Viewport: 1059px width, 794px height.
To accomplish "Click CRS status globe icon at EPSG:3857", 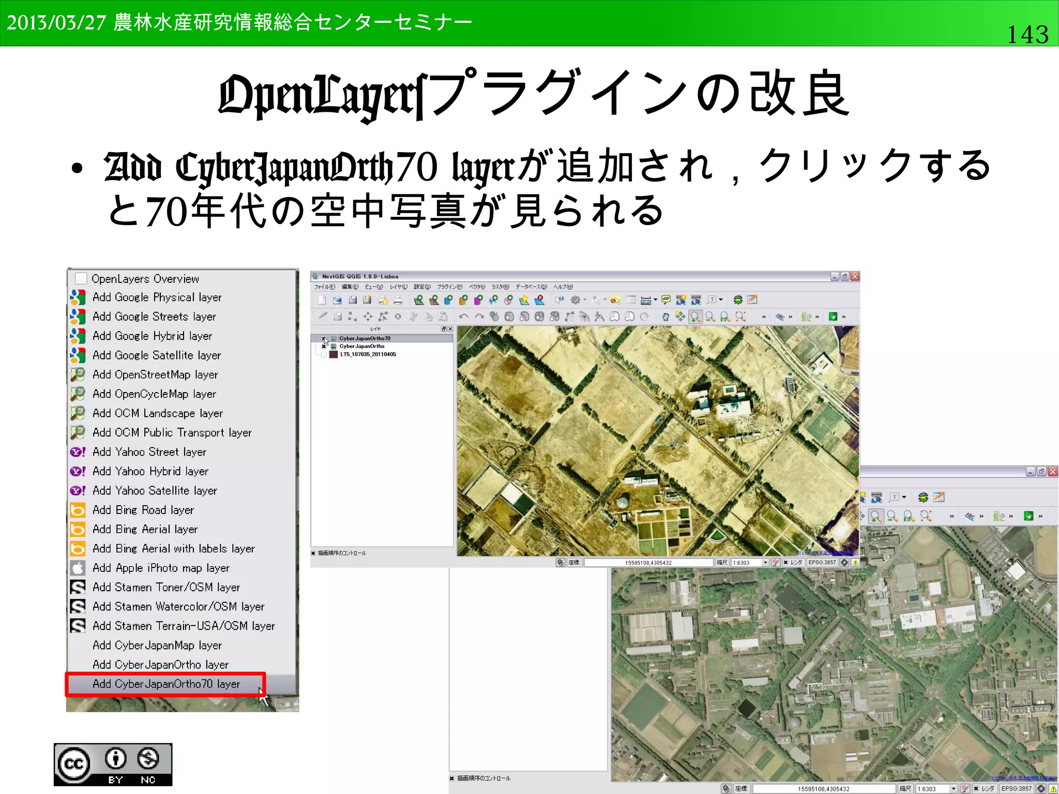I will (x=844, y=562).
